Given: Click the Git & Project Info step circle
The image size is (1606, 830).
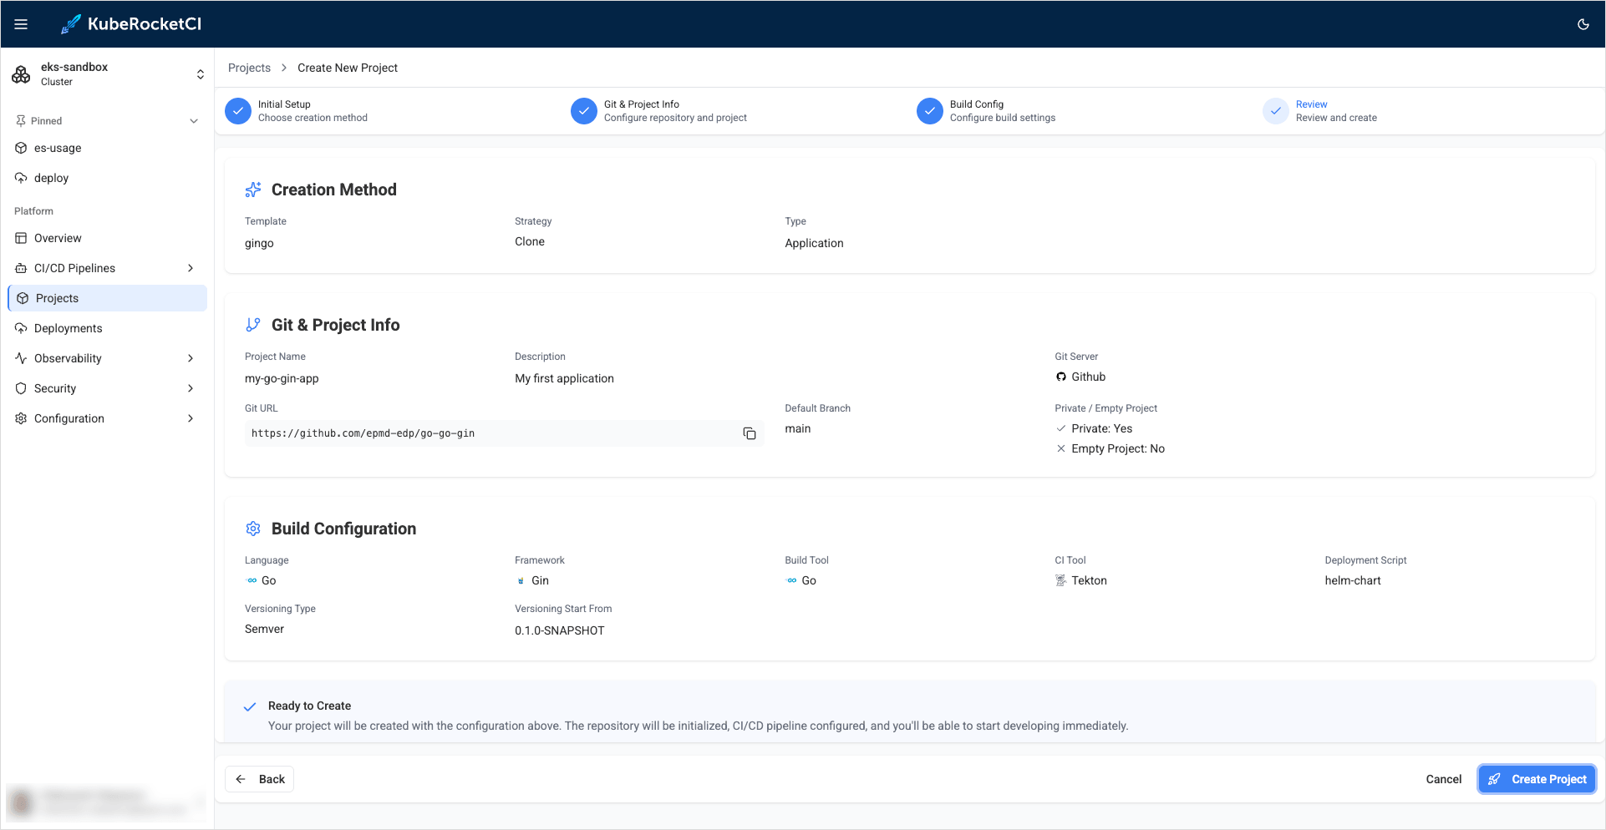Looking at the screenshot, I should click(x=584, y=111).
